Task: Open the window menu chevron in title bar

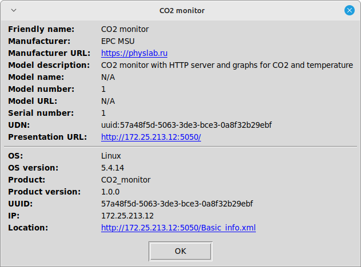Action: (x=14, y=10)
